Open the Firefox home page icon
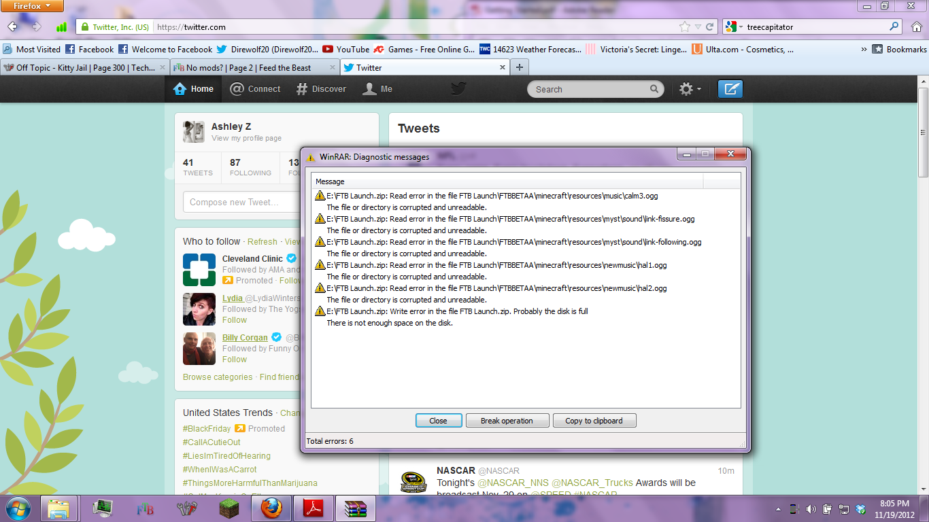Screen dimensions: 929x522 coord(916,27)
